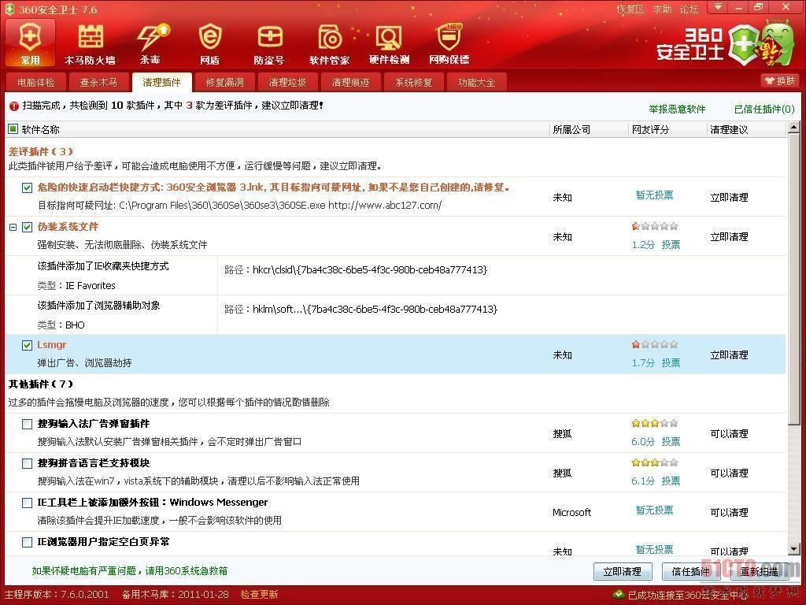Open the 软件管家 software manager icon
806x605 pixels.
tap(330, 43)
